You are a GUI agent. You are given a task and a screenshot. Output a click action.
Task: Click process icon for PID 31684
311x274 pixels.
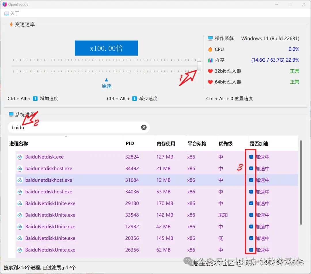(x=20, y=180)
